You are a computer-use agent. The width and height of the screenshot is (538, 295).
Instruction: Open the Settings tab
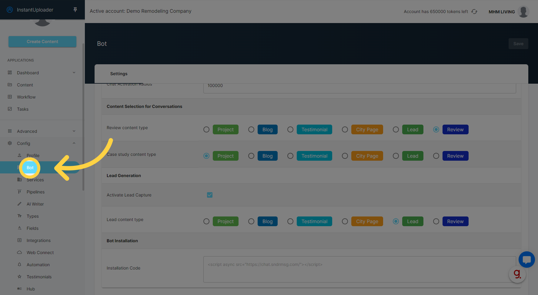[119, 74]
